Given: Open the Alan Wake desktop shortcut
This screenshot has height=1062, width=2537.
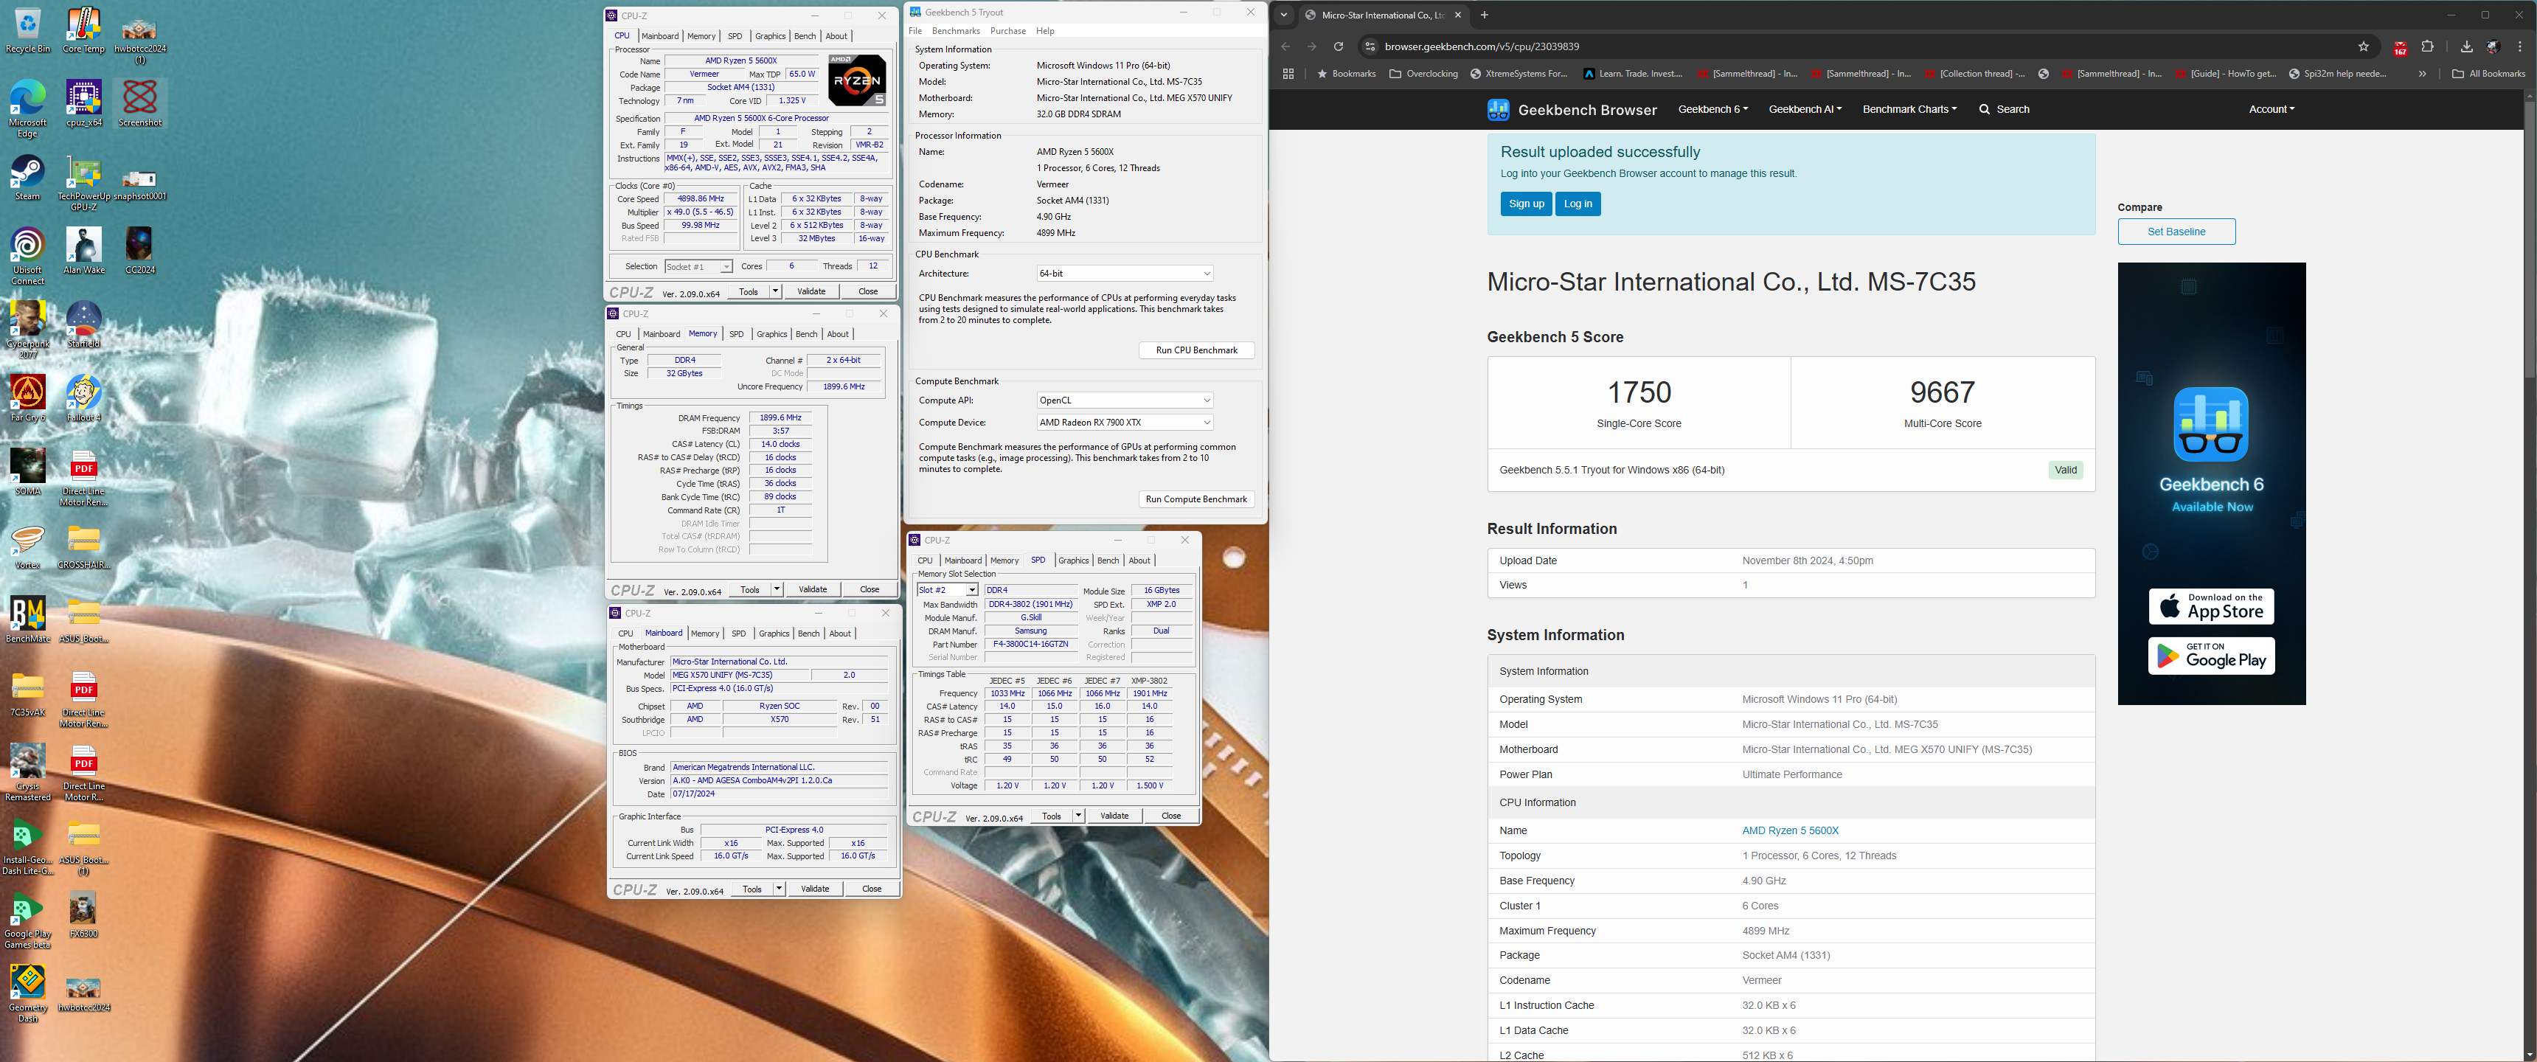Looking at the screenshot, I should pyautogui.click(x=84, y=251).
